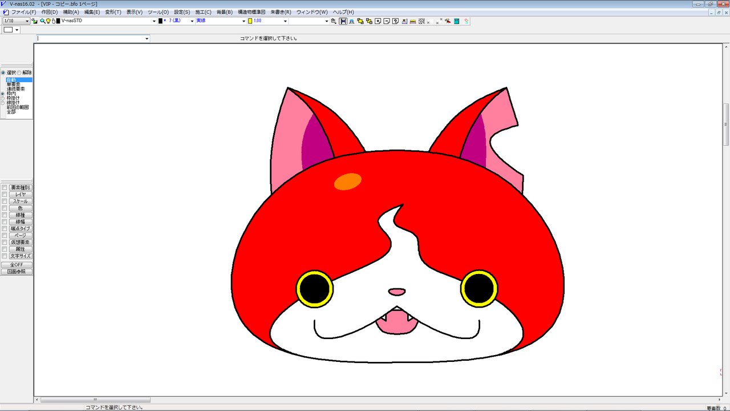Click the 図面参照 button

coord(17,272)
